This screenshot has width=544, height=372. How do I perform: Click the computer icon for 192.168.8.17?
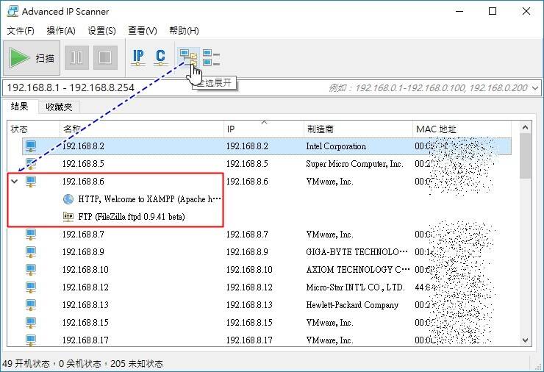tap(31, 340)
